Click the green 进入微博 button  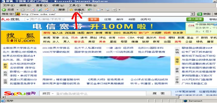(195, 19)
